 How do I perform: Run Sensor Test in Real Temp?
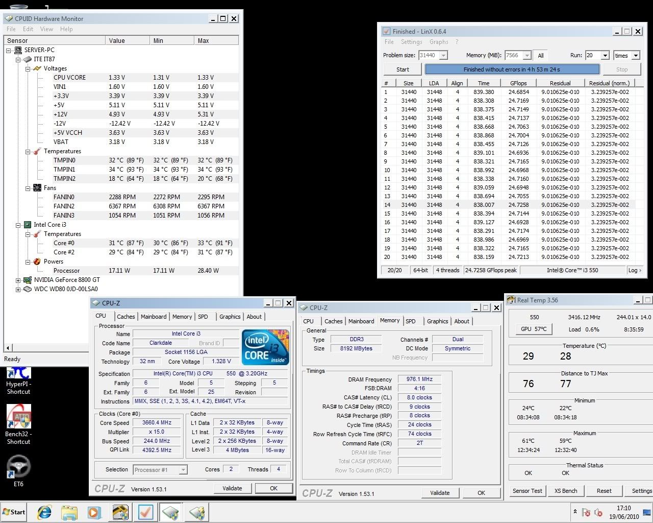(x=528, y=491)
